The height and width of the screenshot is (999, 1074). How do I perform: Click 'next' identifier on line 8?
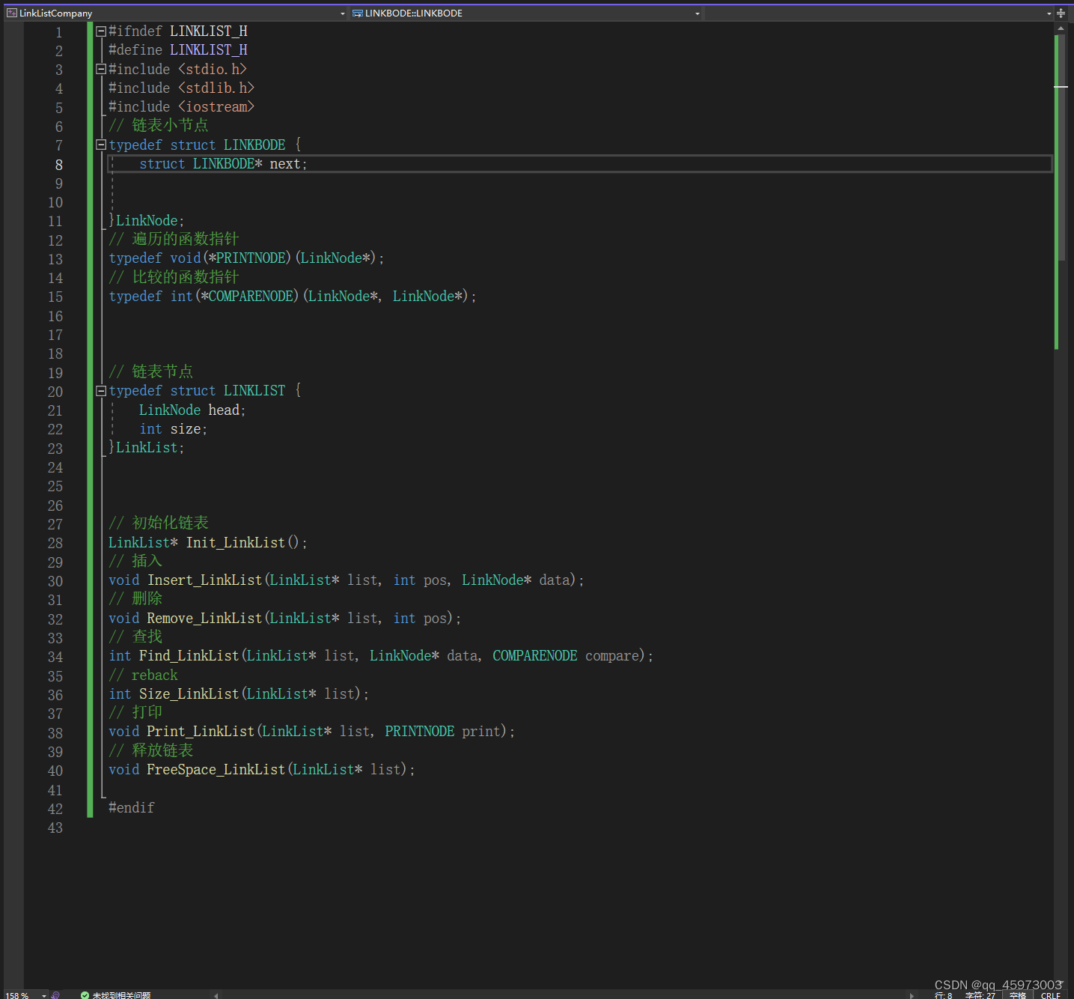click(x=285, y=164)
